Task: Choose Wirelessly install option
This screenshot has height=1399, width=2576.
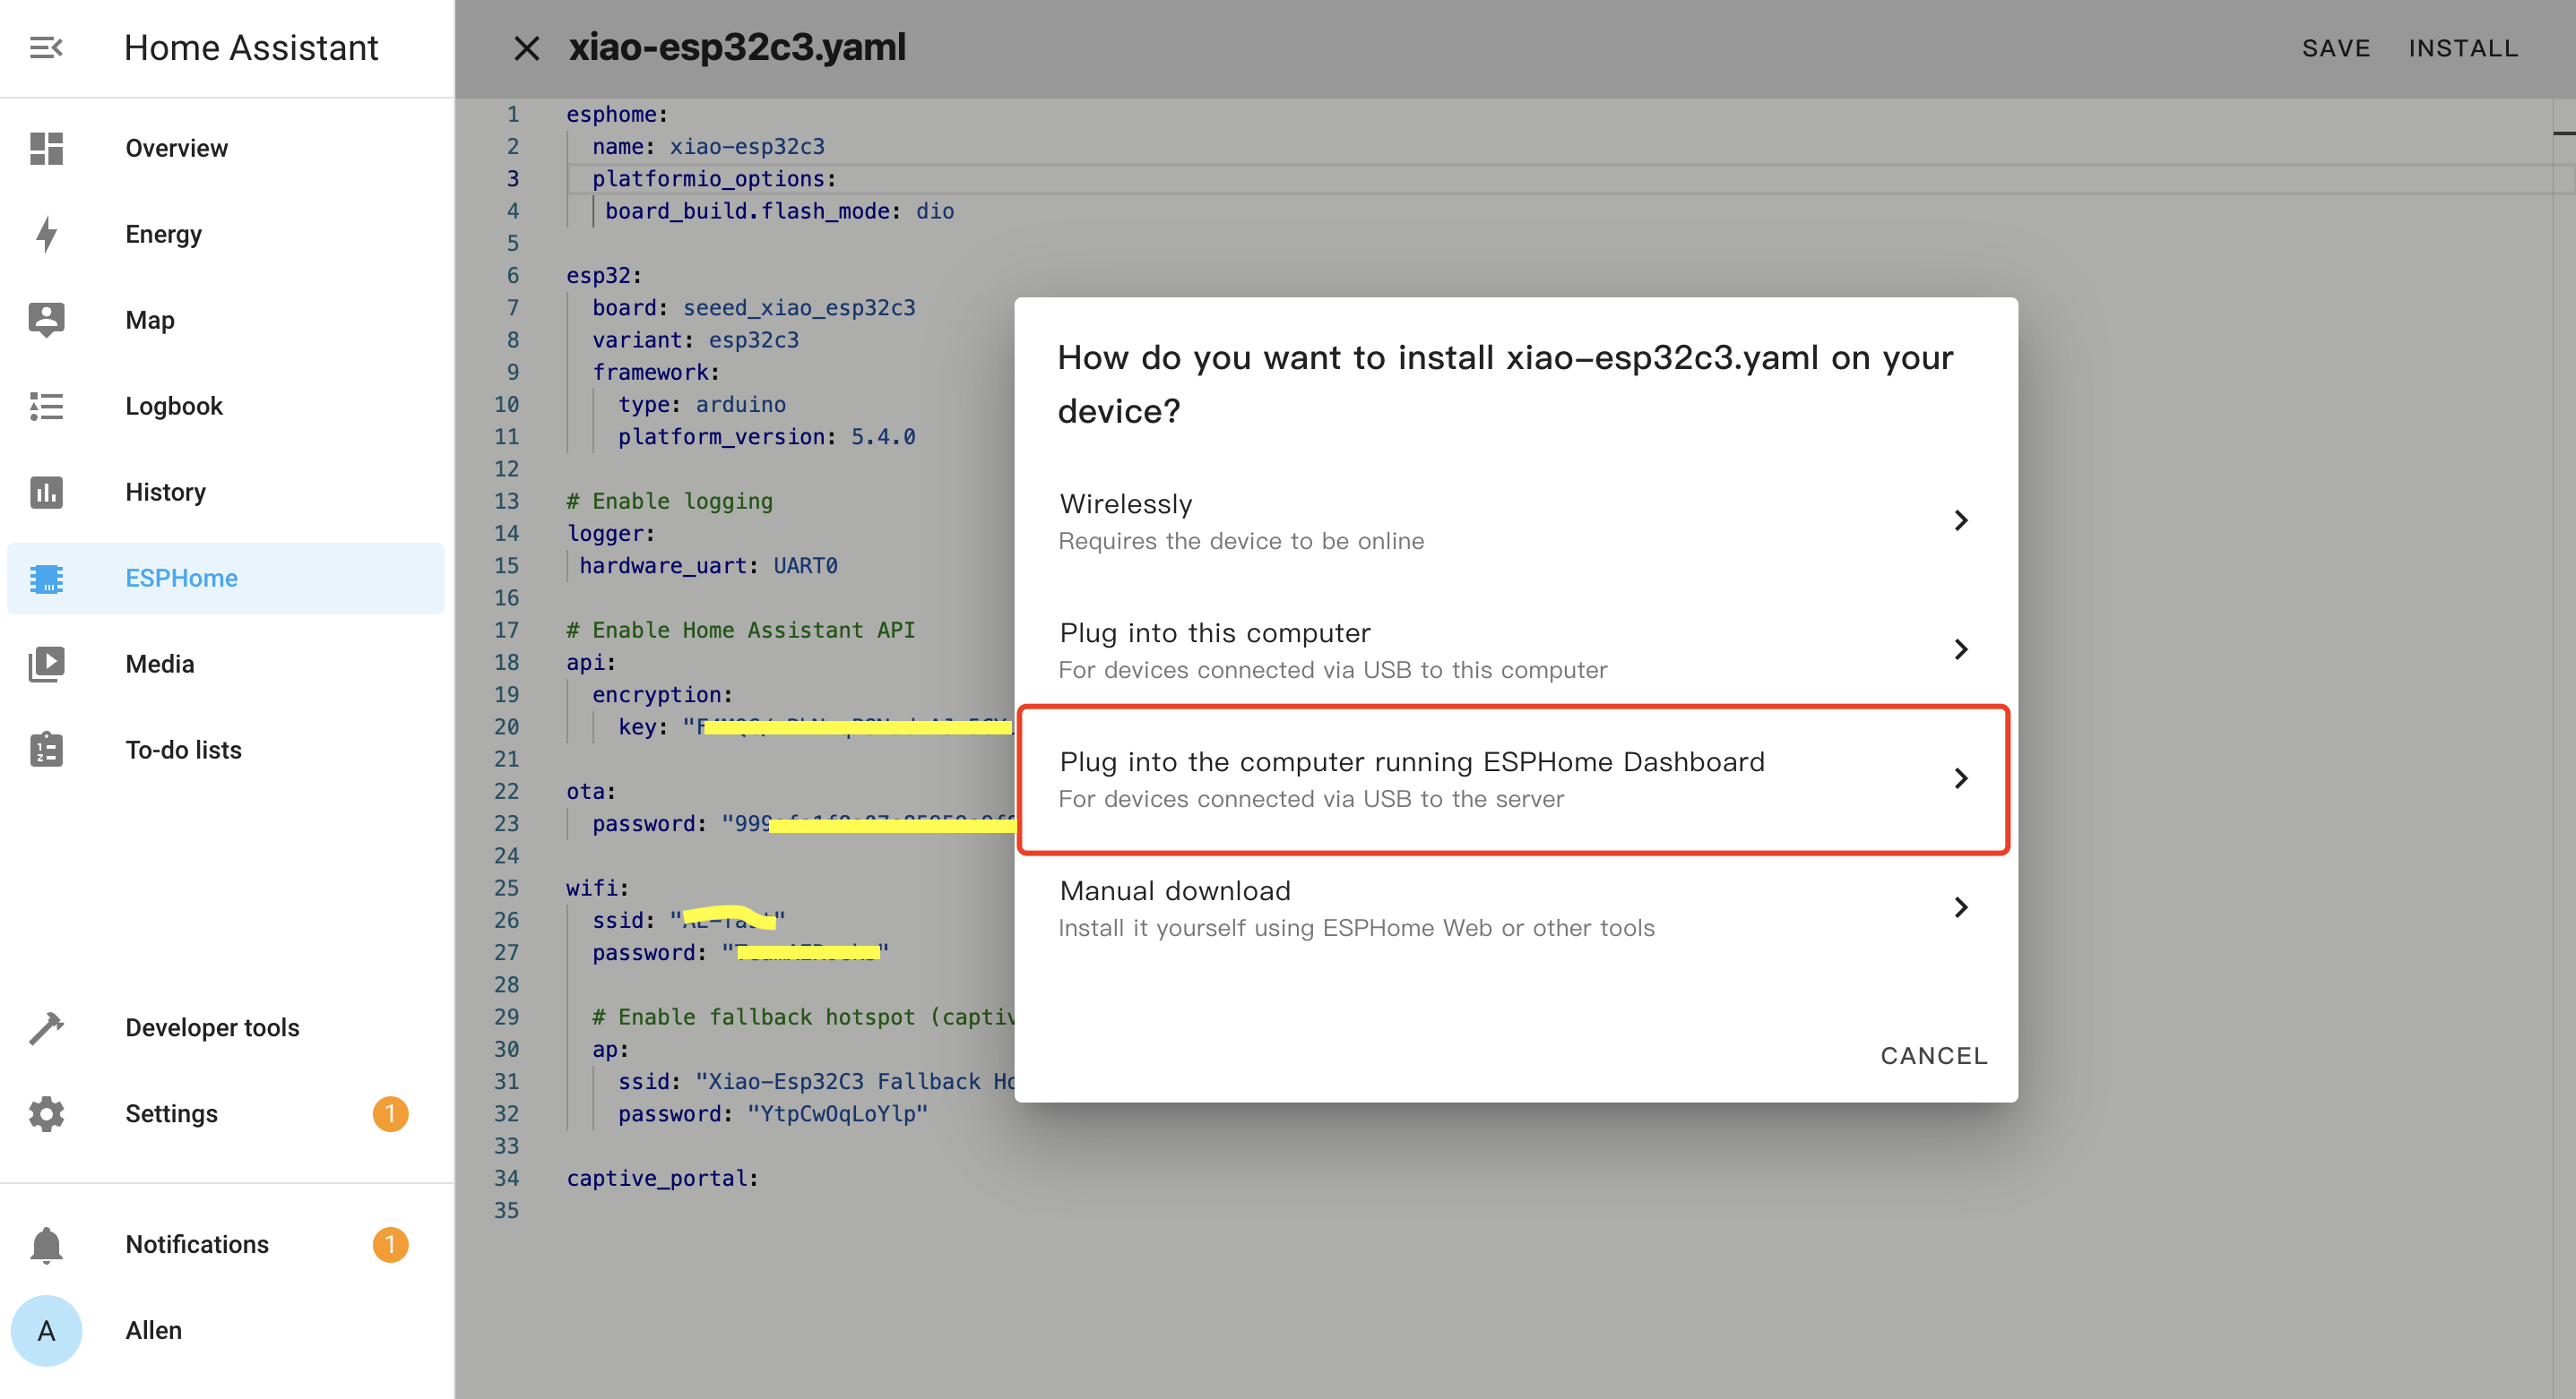Action: pos(1515,520)
